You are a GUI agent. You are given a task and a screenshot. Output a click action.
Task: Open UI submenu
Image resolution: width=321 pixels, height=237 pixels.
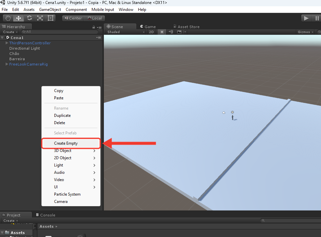(x=71, y=187)
